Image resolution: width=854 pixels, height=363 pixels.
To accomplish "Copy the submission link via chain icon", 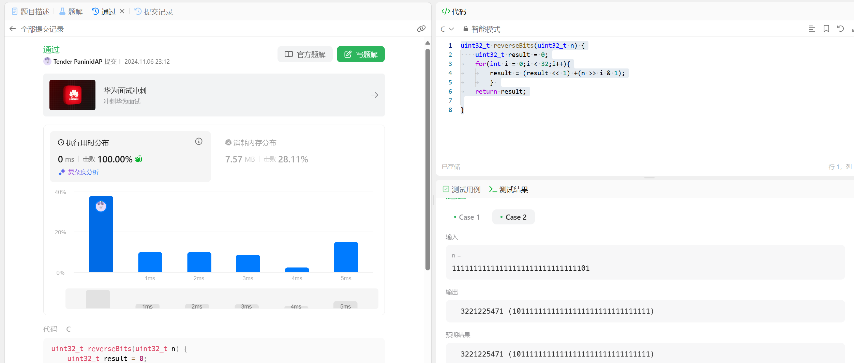I will tap(421, 29).
